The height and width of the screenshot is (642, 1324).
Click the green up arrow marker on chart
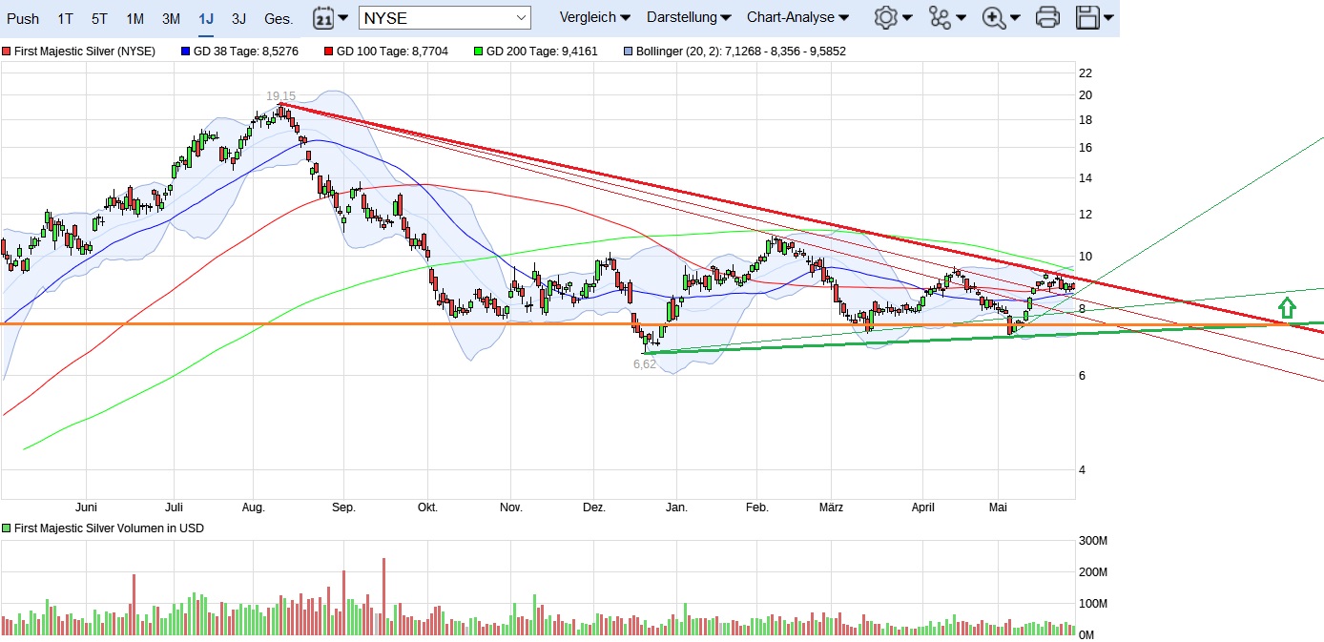click(x=1287, y=307)
